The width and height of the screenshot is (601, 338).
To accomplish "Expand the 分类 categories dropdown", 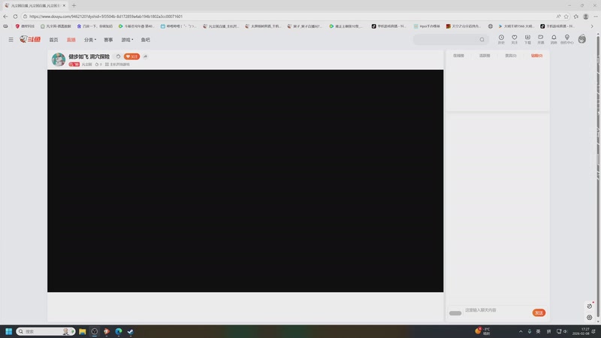I will pos(90,40).
